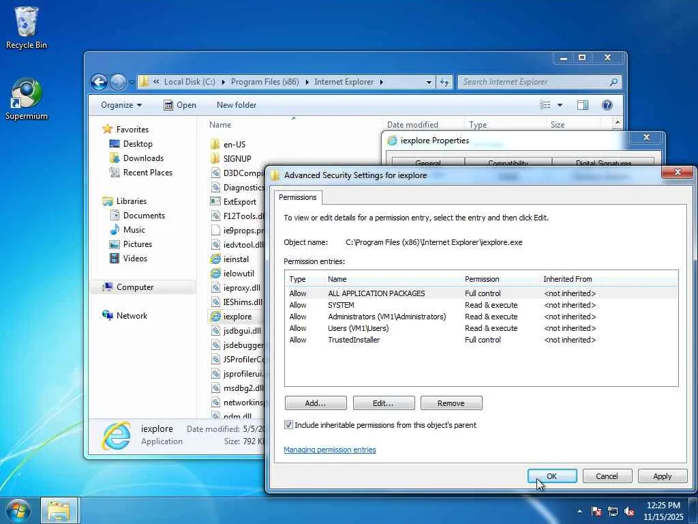Expand the Local Disk (C:) breadcrumb arrow
Viewport: 698px width, 524px height.
click(223, 82)
